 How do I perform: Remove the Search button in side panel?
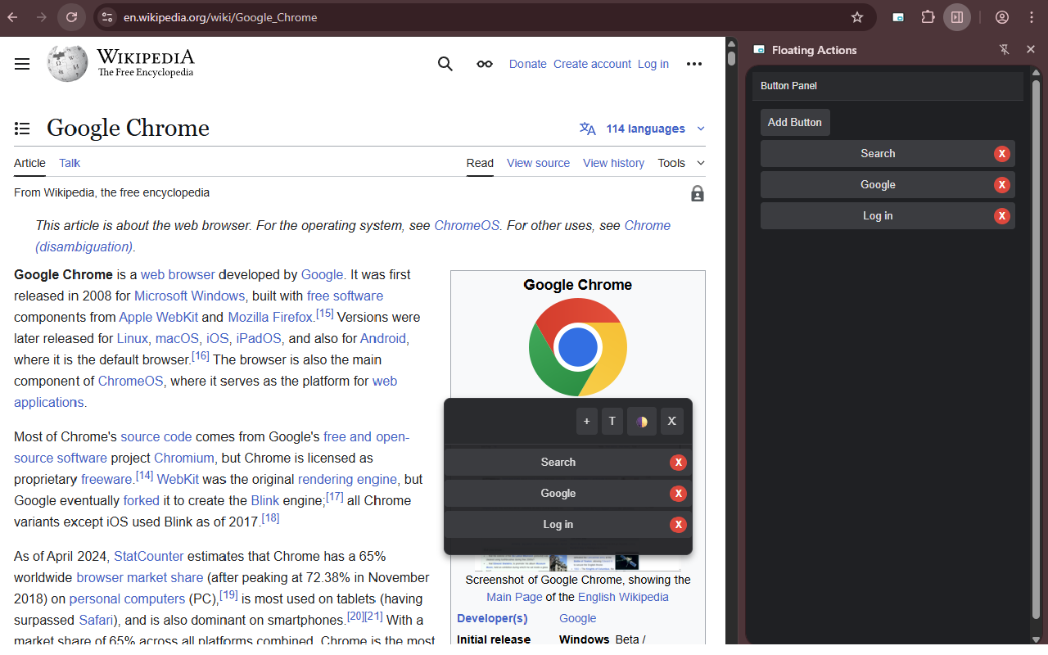1002,154
